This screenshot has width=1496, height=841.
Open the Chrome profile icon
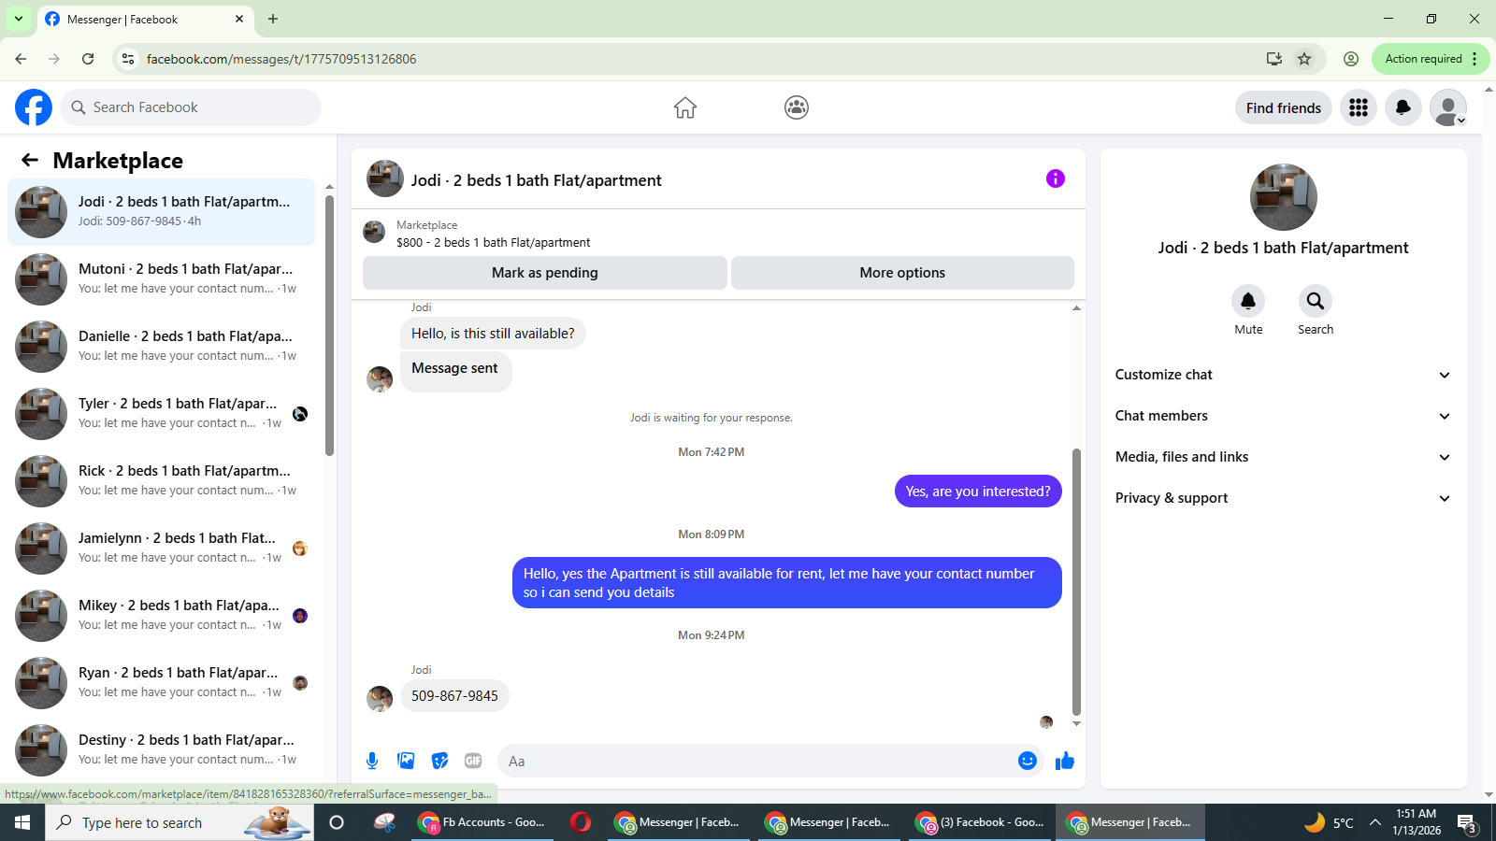click(1351, 59)
